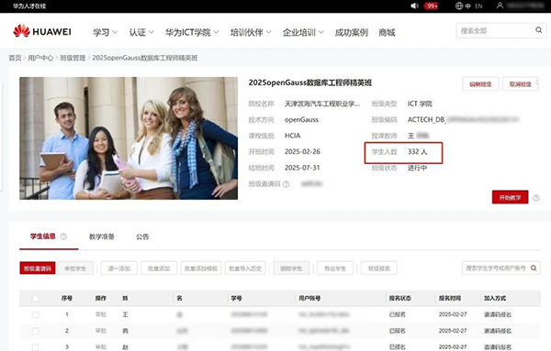
Task: Click the 班级报表 button
Action: [379, 269]
